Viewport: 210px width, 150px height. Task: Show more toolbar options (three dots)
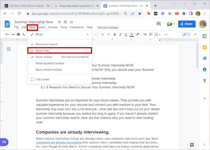(x=166, y=34)
